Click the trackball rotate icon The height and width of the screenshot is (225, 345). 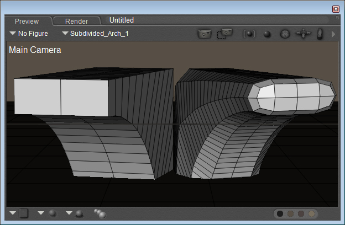pos(285,34)
